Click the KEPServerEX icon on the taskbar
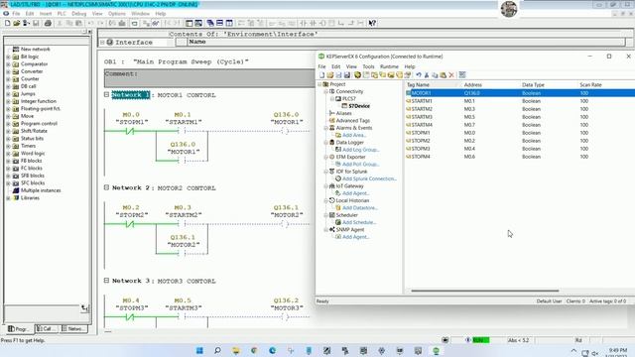 point(436,350)
